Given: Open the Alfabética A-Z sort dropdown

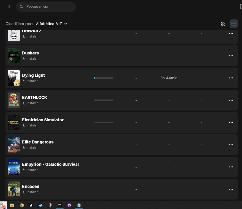Looking at the screenshot, I should click(51, 24).
